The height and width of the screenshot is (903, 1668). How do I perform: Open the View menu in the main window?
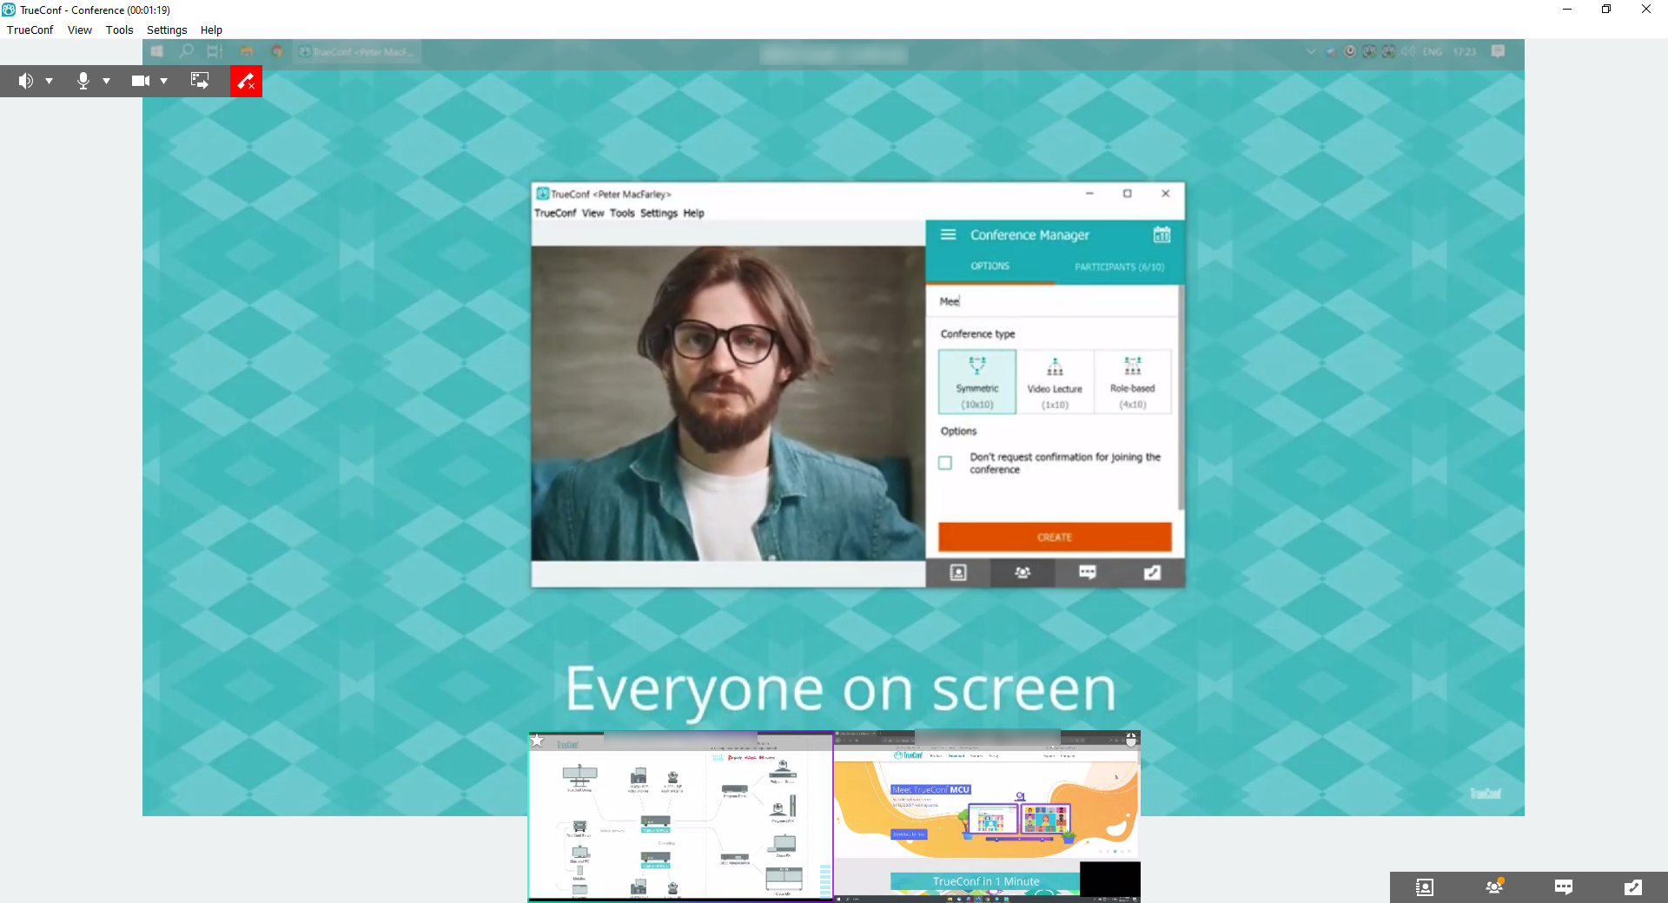80,30
